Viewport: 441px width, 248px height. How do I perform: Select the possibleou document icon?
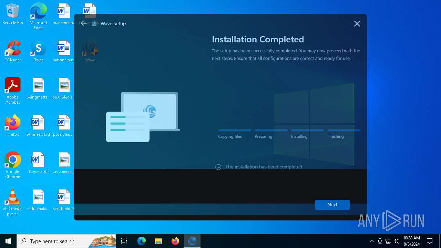pyautogui.click(x=64, y=126)
